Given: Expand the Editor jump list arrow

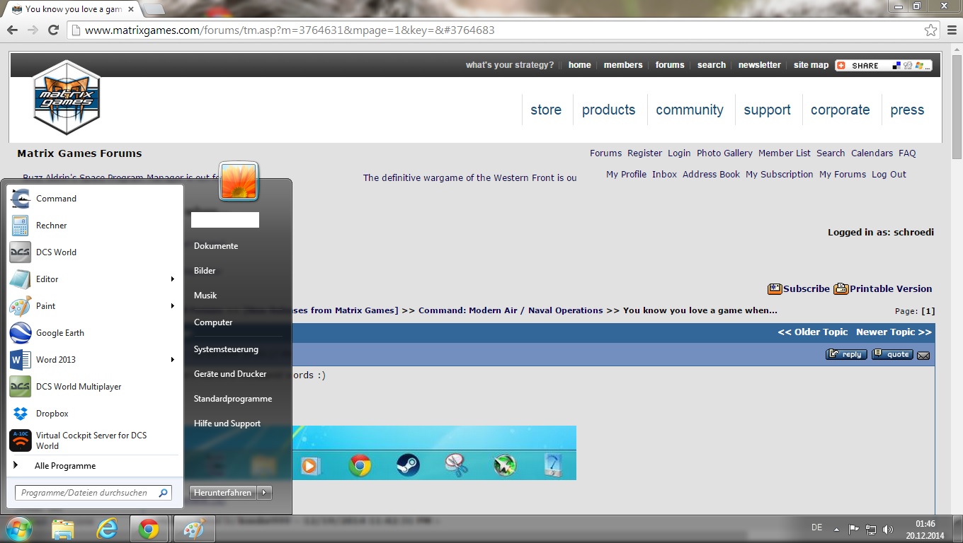Looking at the screenshot, I should [x=172, y=279].
